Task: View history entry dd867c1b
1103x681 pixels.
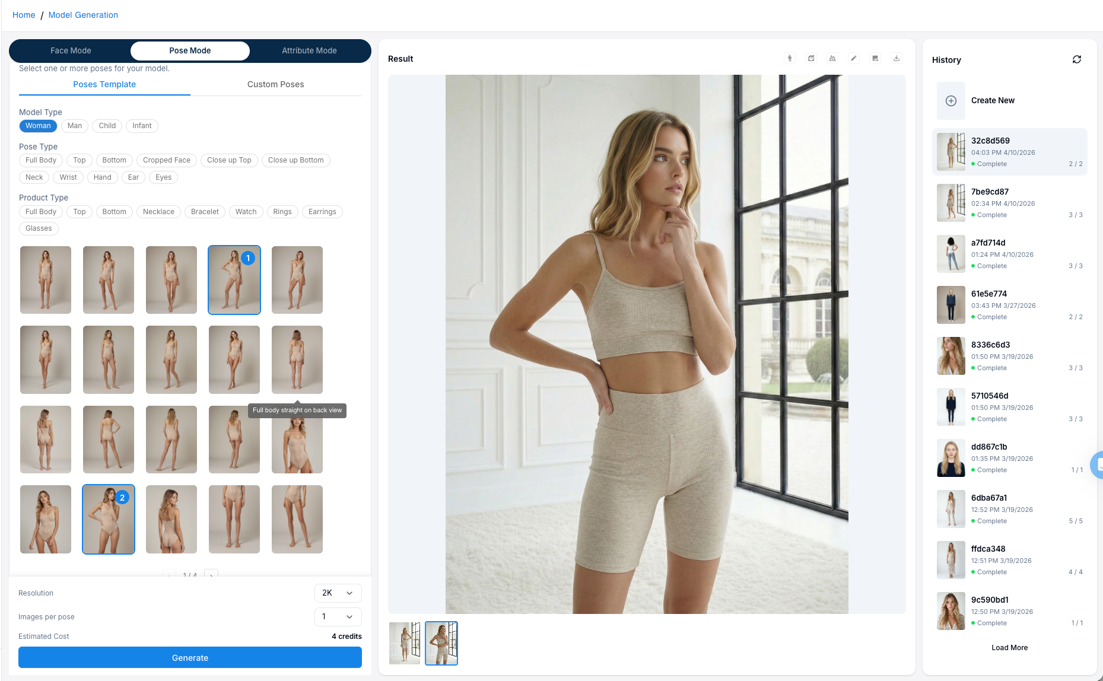Action: click(x=1010, y=458)
